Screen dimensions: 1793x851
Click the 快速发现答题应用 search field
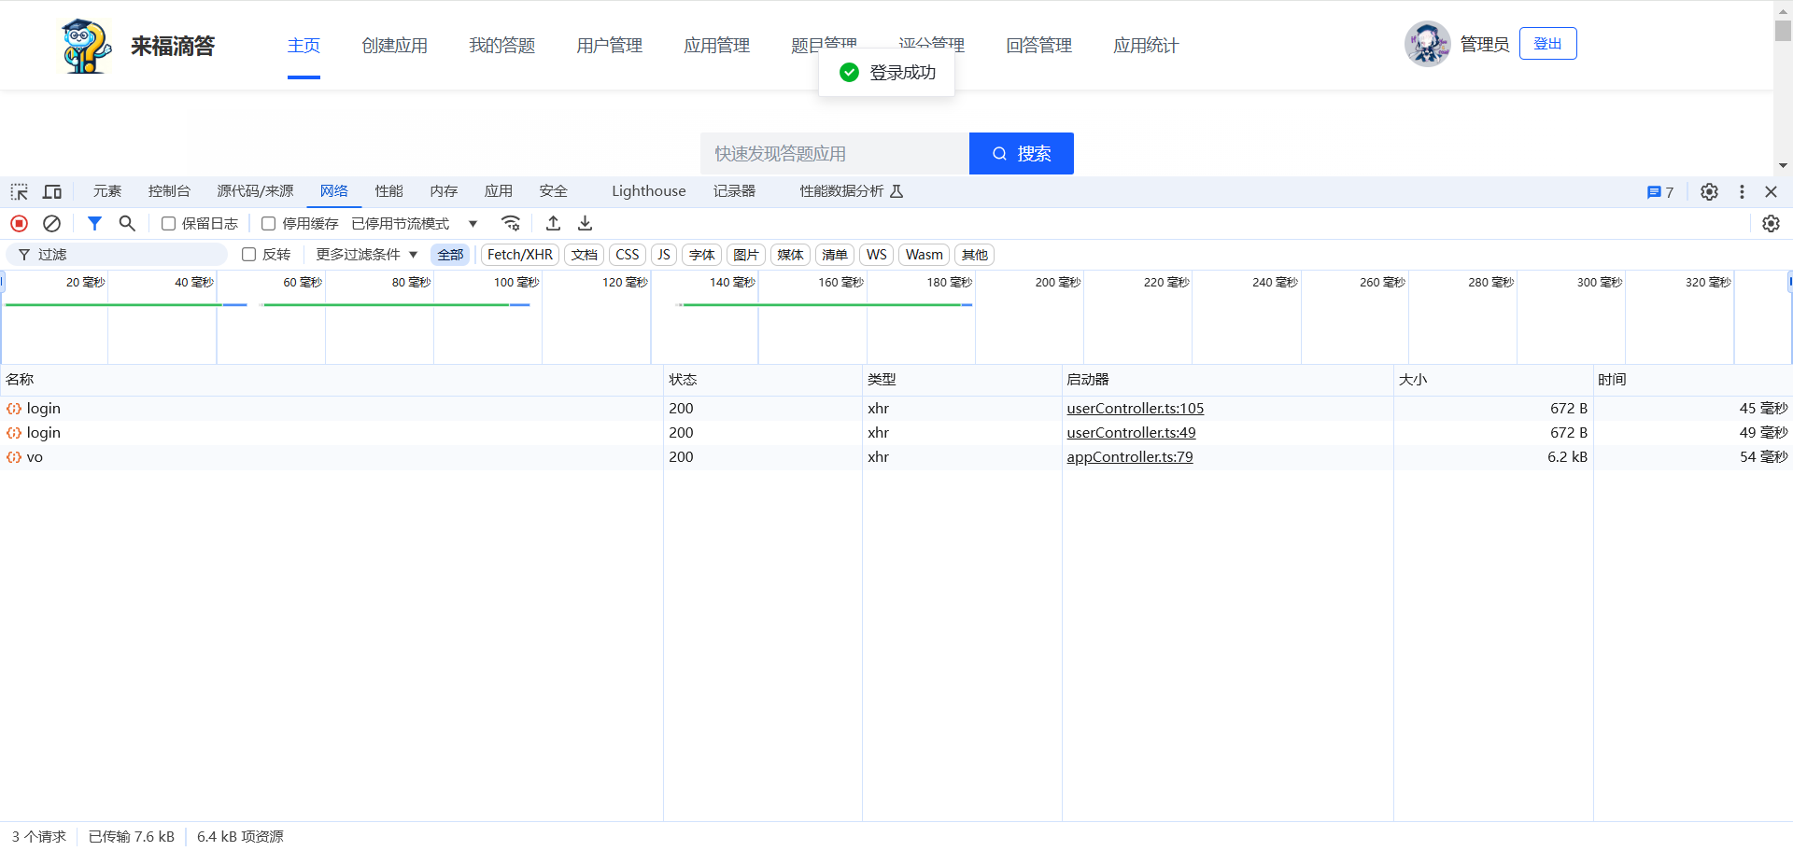(x=834, y=154)
